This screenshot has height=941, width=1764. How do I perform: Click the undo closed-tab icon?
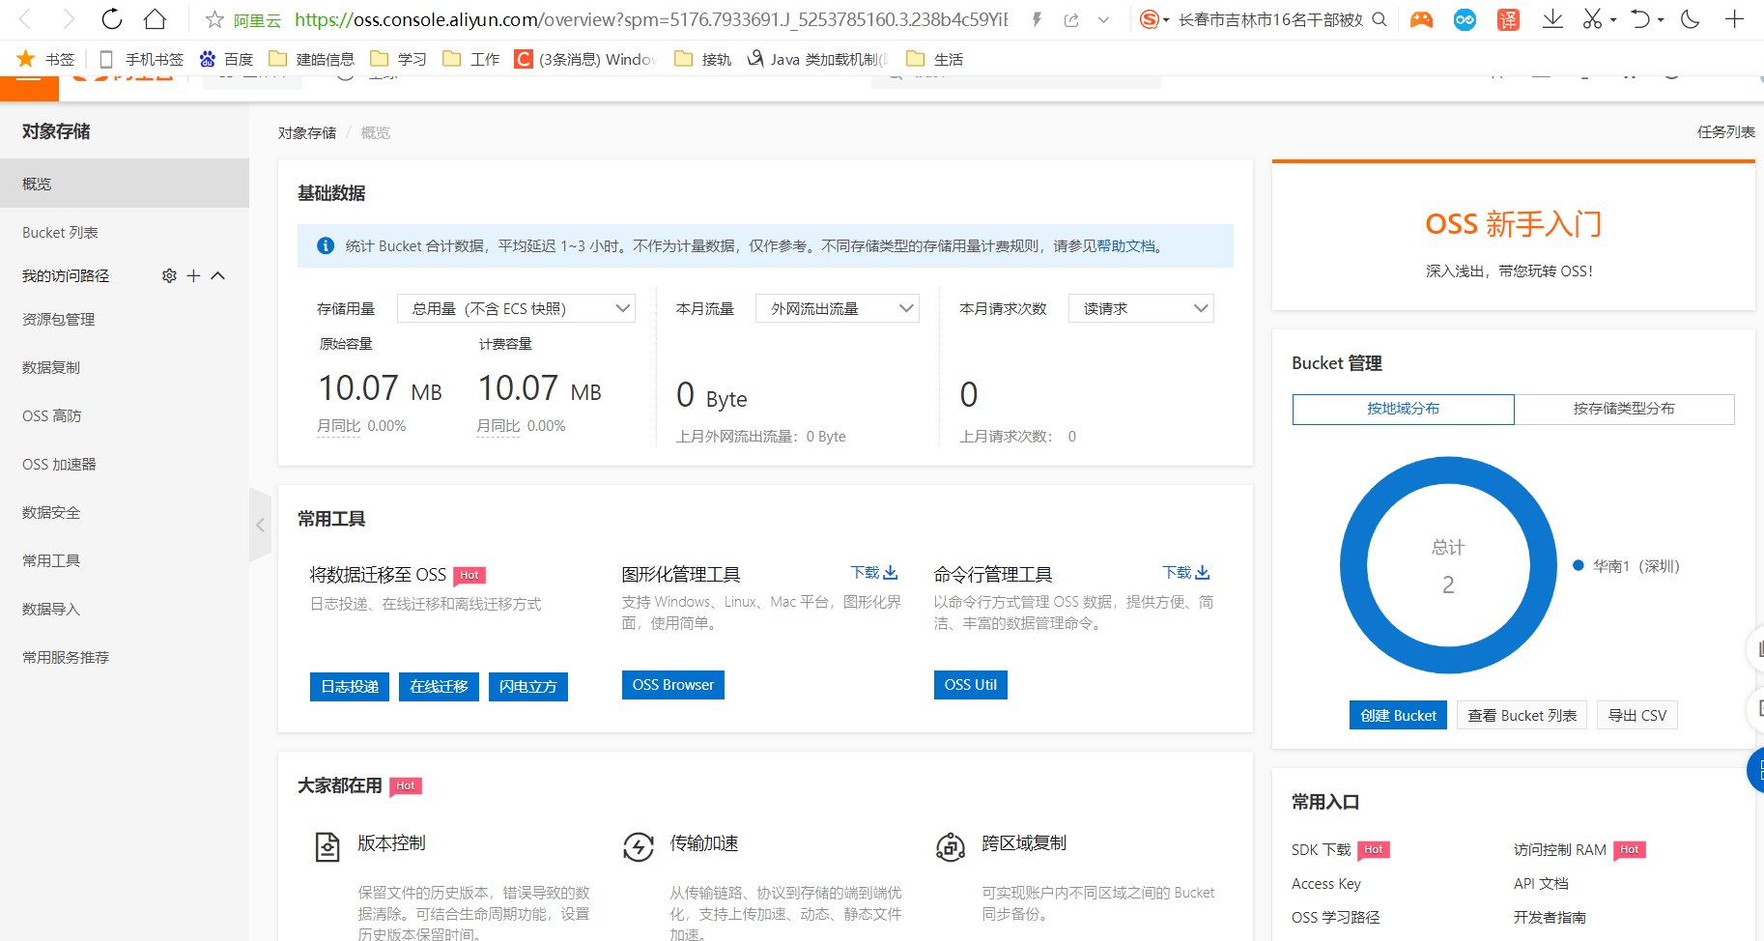click(1640, 19)
